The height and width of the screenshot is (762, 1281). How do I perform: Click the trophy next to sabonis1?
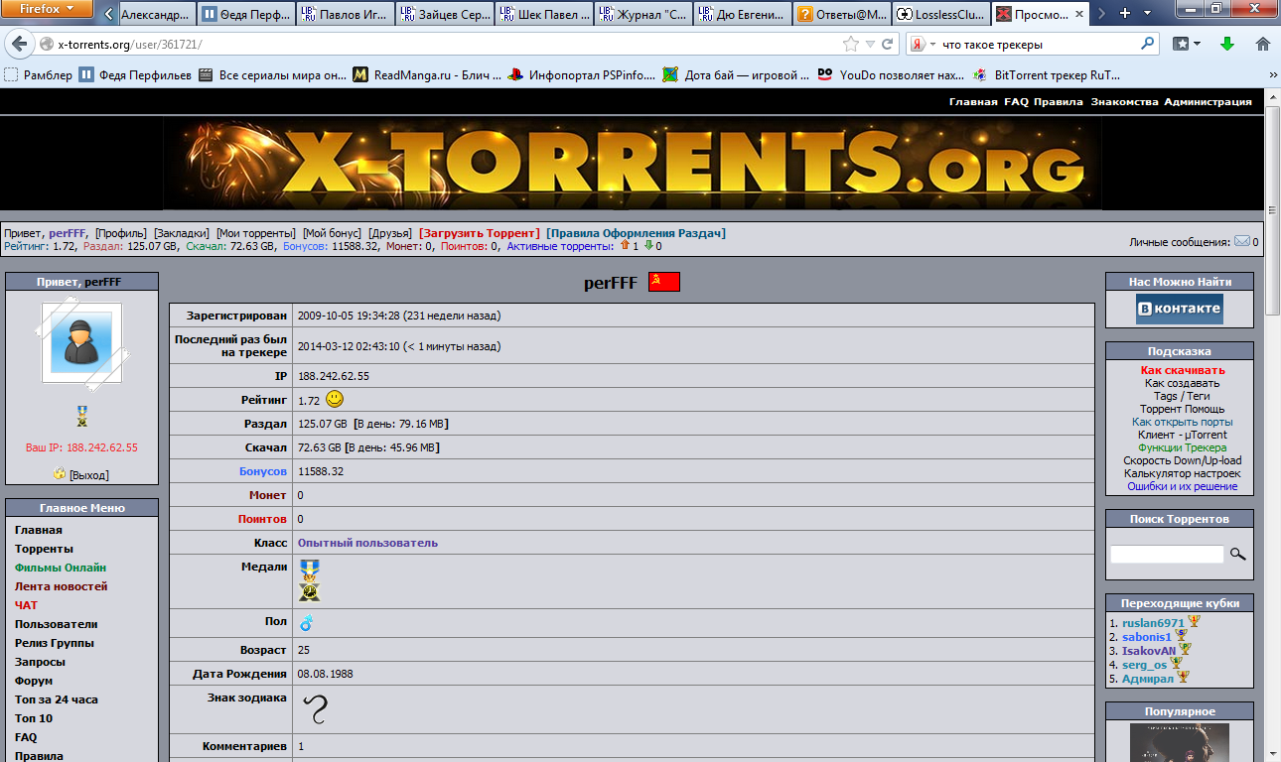coord(1181,636)
